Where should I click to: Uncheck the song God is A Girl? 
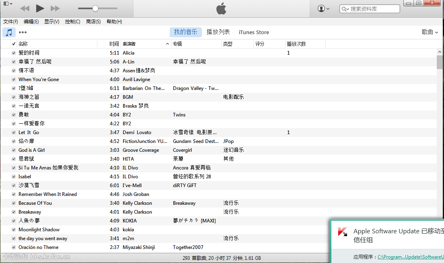14,150
